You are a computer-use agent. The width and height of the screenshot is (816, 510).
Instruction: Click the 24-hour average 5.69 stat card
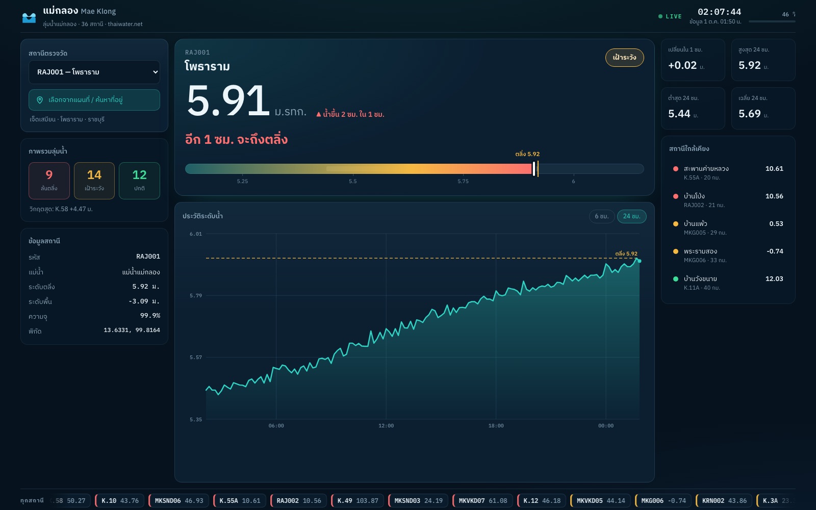pos(763,108)
